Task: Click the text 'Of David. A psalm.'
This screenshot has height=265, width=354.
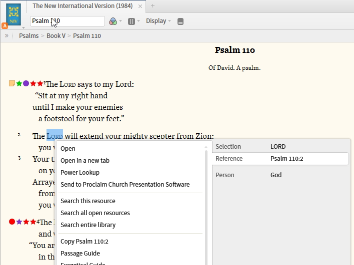Action: (234, 68)
